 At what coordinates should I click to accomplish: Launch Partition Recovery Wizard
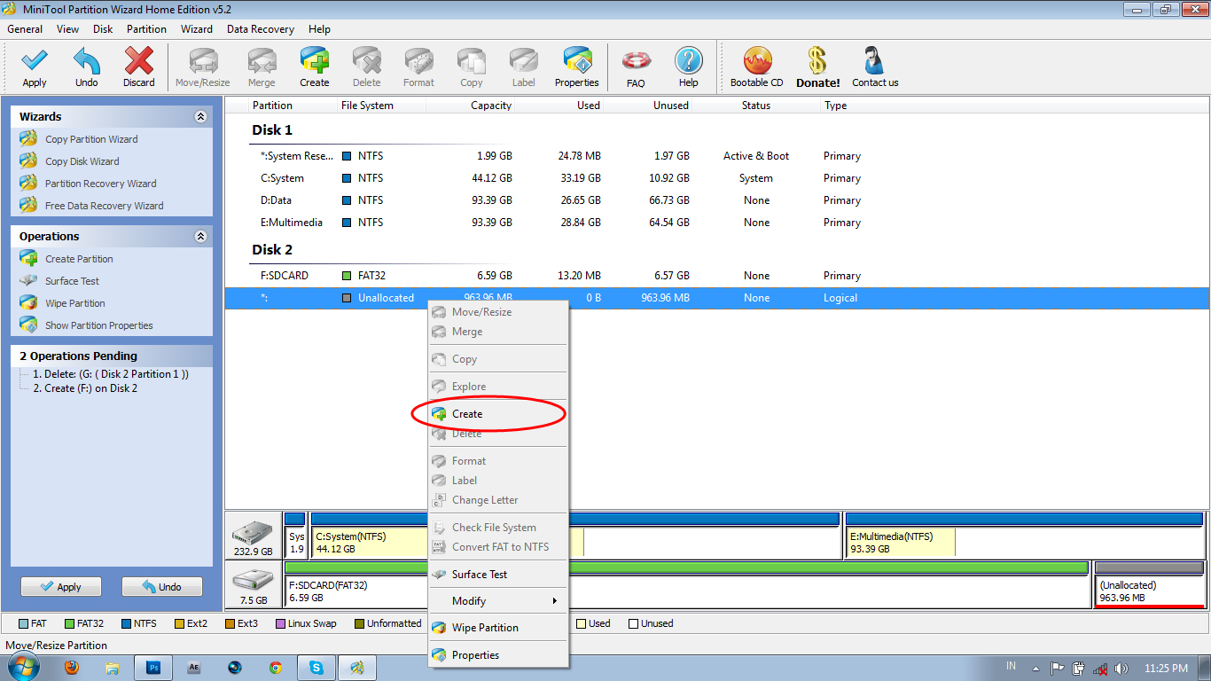pos(101,184)
